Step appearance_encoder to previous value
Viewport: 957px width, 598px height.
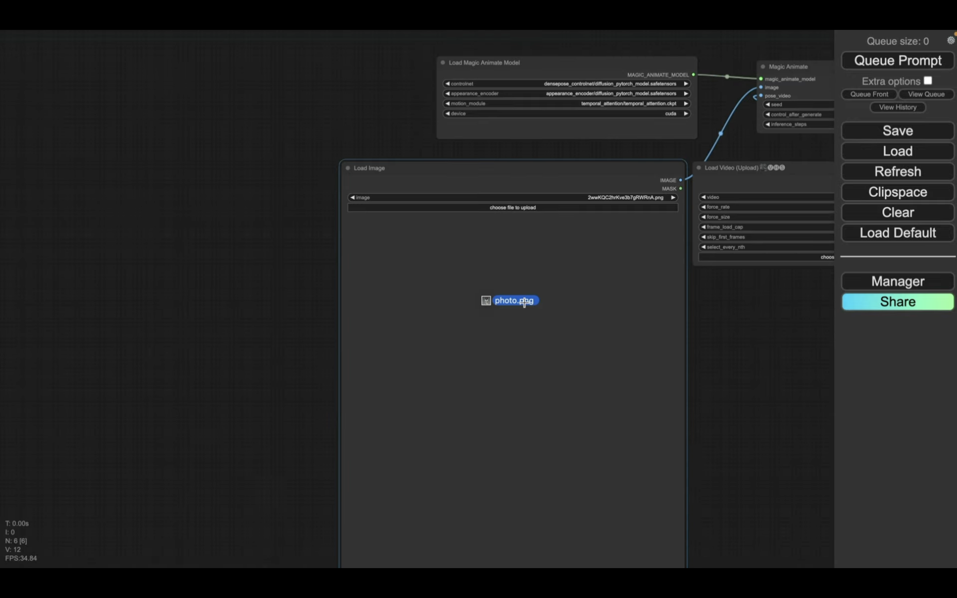point(447,93)
